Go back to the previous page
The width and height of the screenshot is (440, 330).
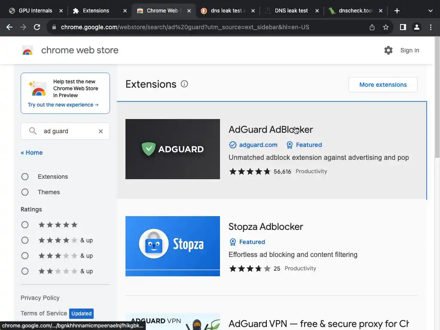9,27
